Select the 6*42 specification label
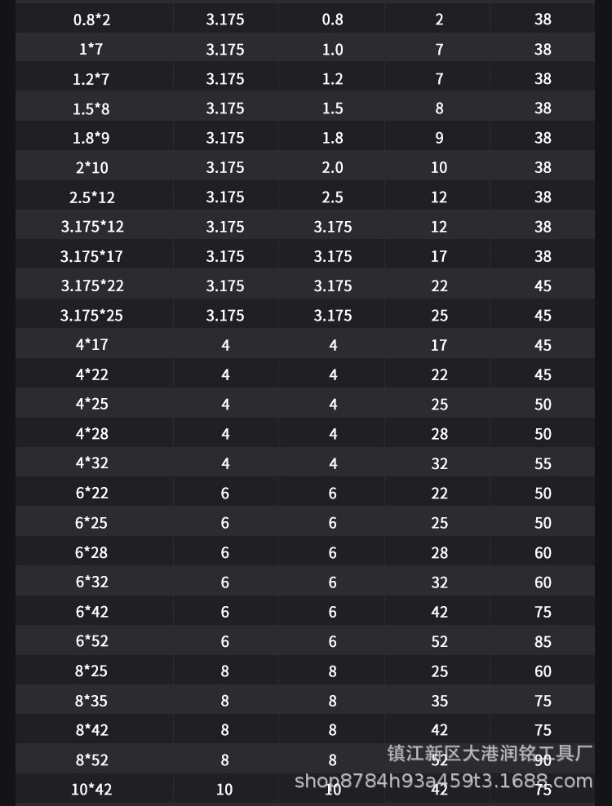 coord(91,612)
